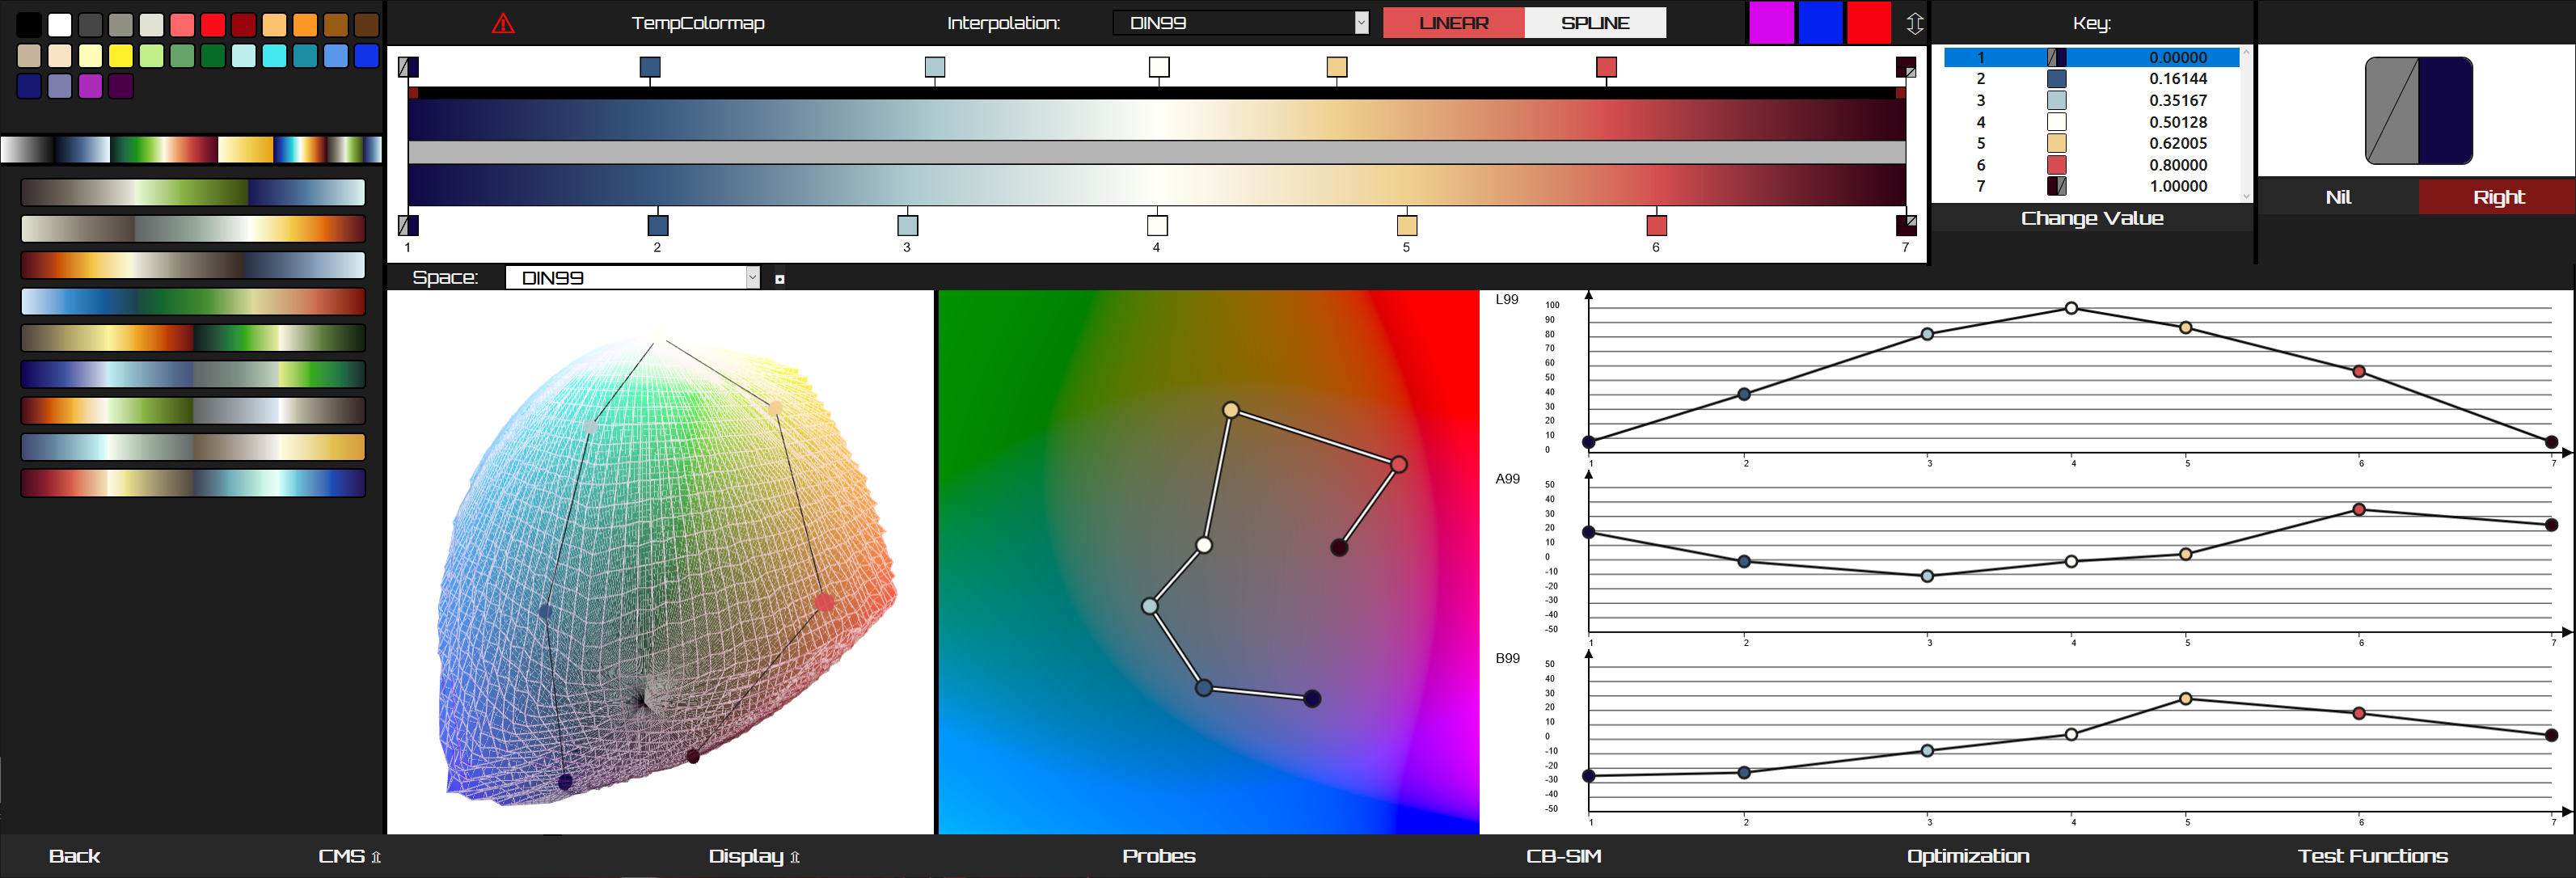
Task: Open the Test Functions menu
Action: click(x=2373, y=856)
